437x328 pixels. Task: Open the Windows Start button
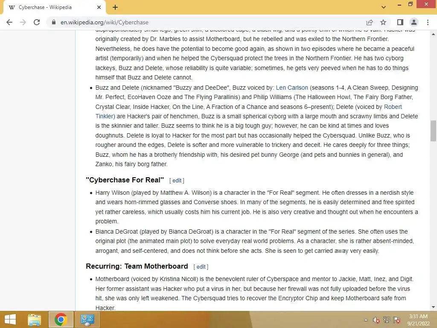(x=10, y=319)
